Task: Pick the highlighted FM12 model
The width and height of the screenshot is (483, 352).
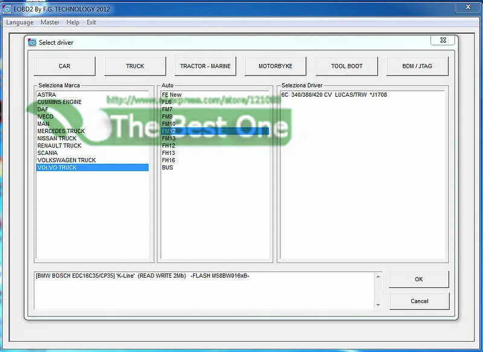Action: coord(215,131)
